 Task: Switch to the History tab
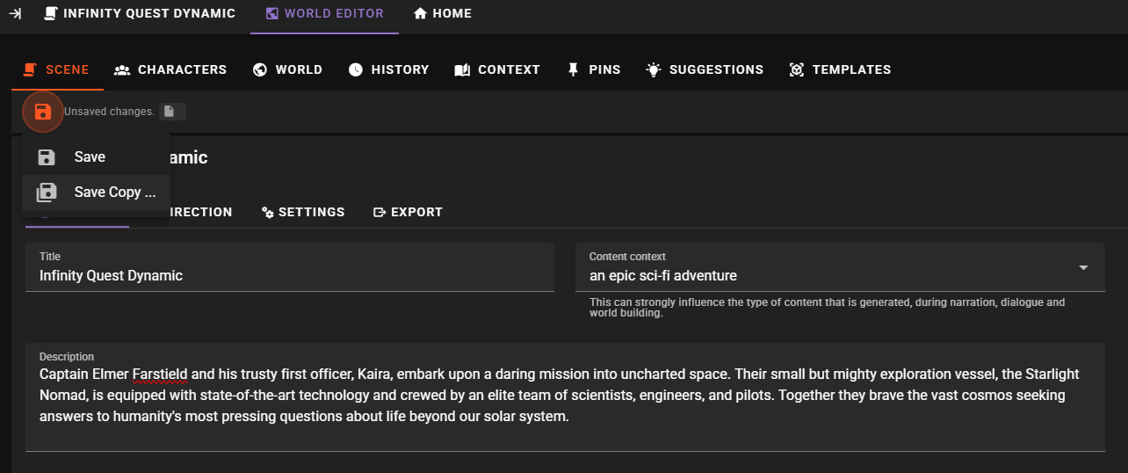388,69
